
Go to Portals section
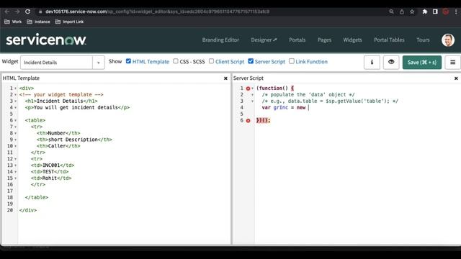297,40
